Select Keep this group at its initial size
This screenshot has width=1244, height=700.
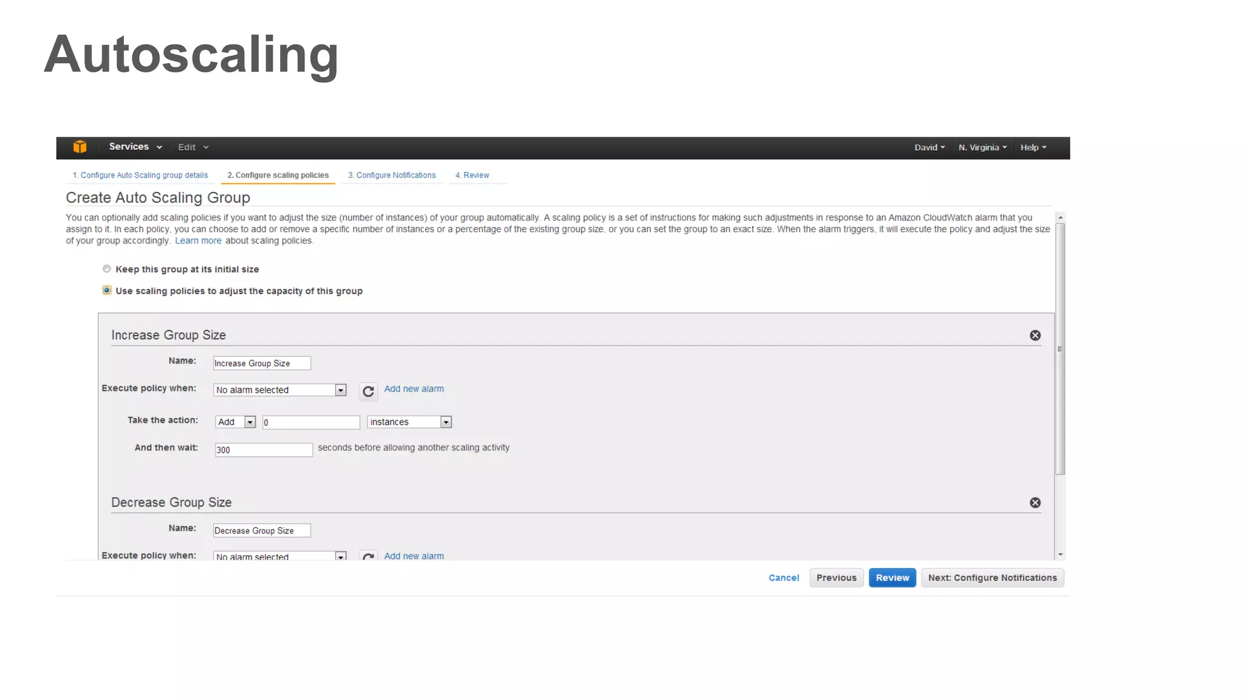[107, 269]
